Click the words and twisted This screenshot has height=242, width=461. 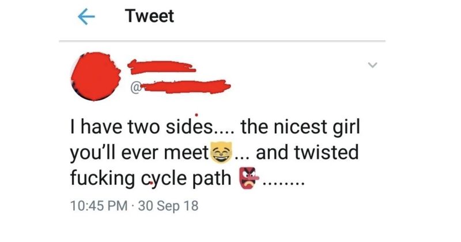[x=307, y=153]
